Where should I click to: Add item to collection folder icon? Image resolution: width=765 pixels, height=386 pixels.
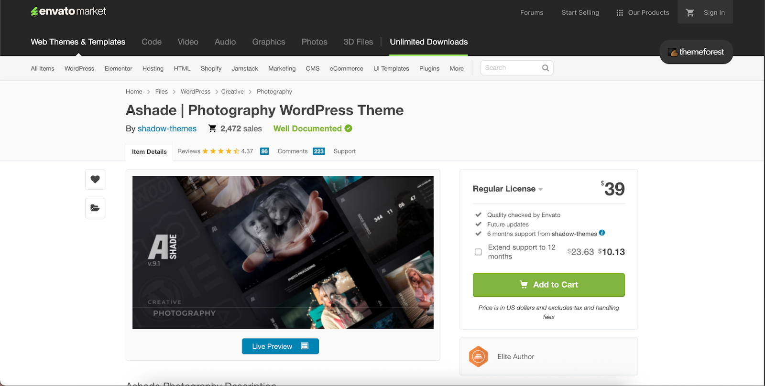pyautogui.click(x=95, y=208)
